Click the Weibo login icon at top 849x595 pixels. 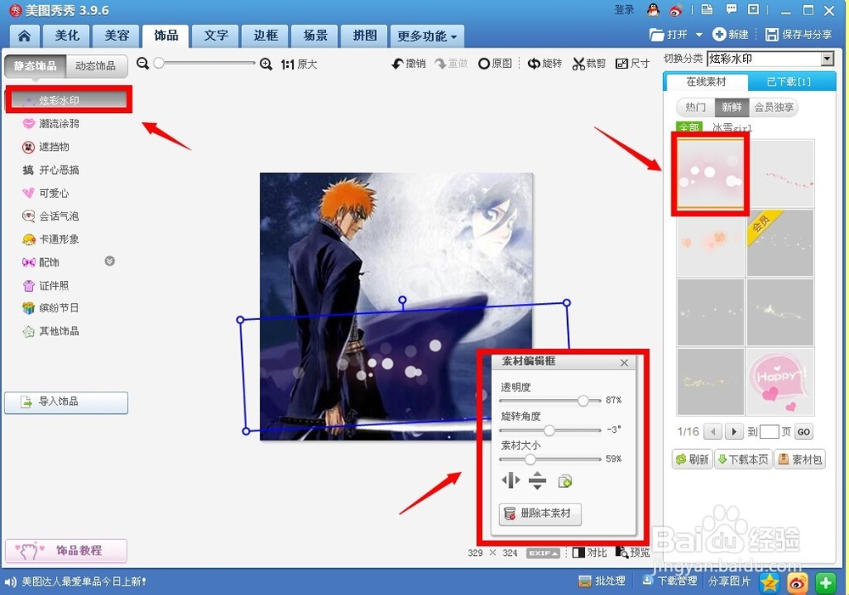(x=676, y=9)
